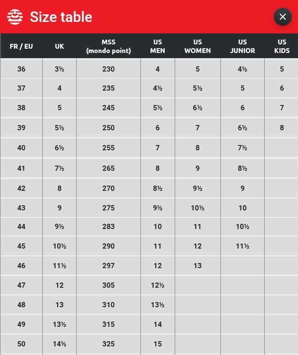
Task: Select FR / EU size 43 cell
Action: coord(21,208)
